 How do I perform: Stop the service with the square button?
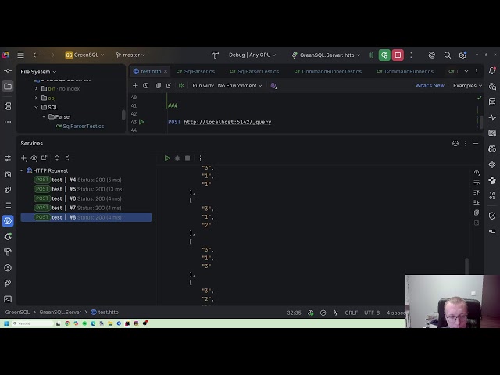coord(187,158)
